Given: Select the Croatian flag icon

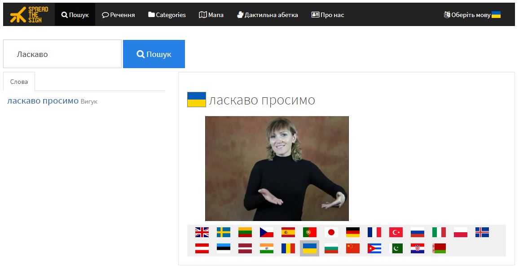Looking at the screenshot, I should (x=418, y=248).
